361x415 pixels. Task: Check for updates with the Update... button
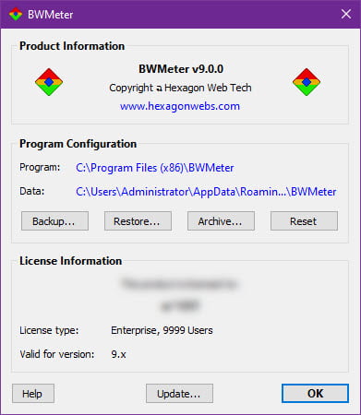click(179, 394)
